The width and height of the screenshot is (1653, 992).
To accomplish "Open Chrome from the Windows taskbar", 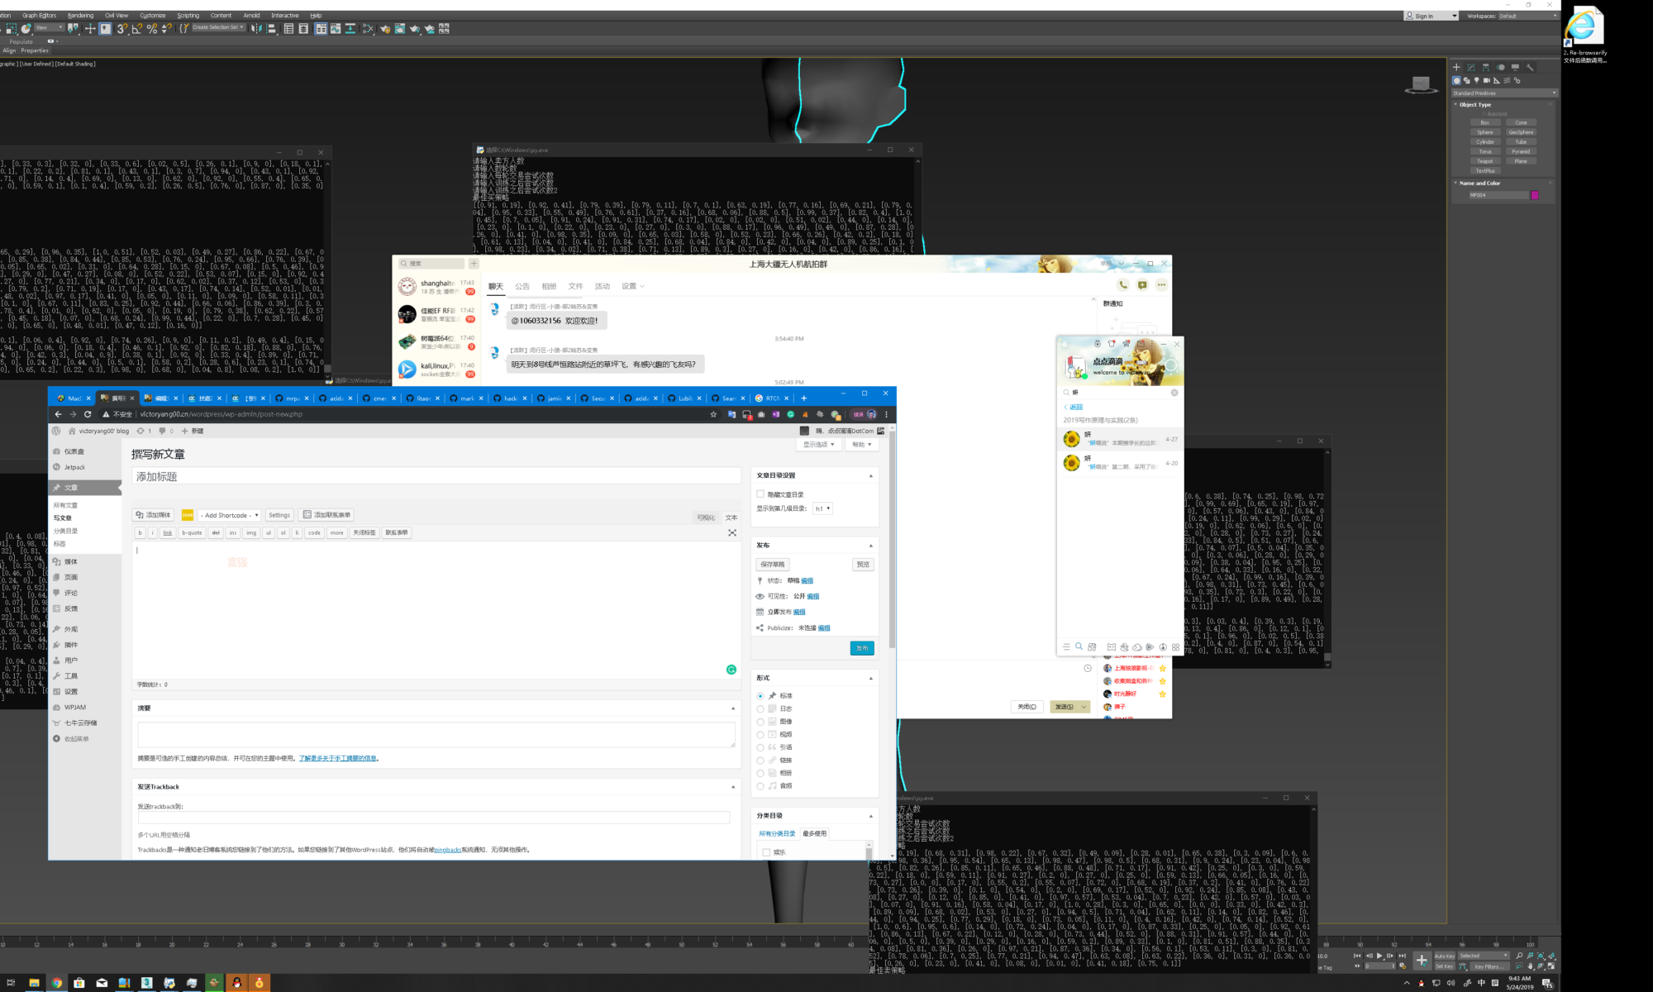I will tap(56, 983).
